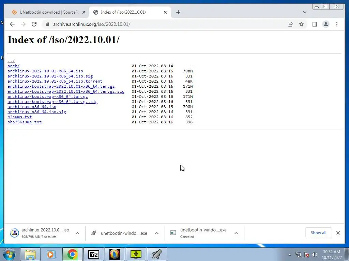Viewport: 349px width, 261px height.
Task: Show all downloads
Action: pyautogui.click(x=319, y=233)
